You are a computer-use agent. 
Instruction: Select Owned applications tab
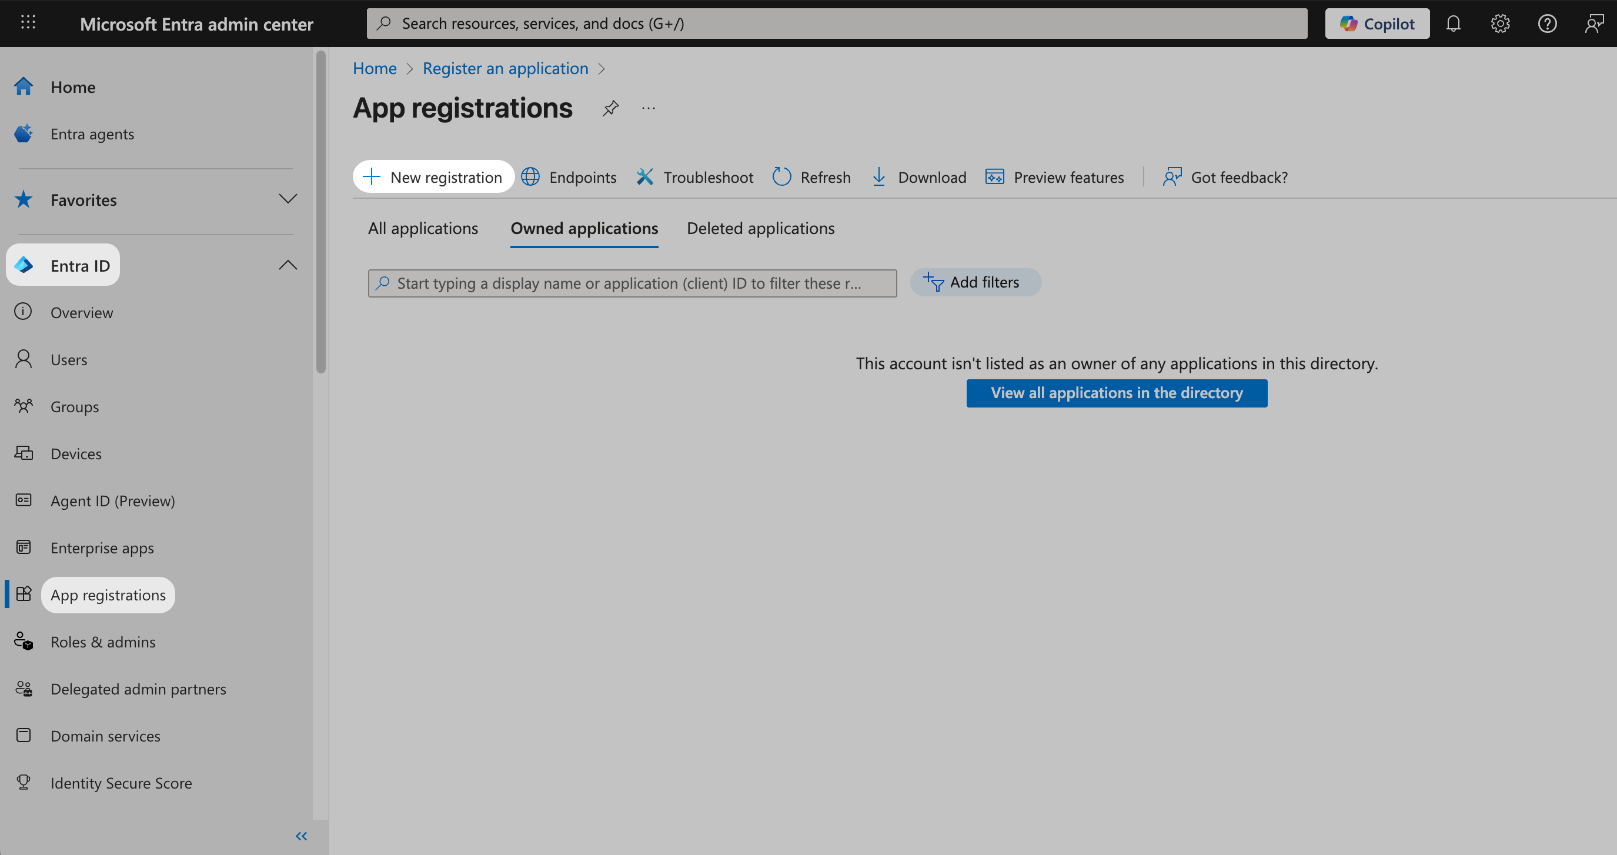(584, 229)
